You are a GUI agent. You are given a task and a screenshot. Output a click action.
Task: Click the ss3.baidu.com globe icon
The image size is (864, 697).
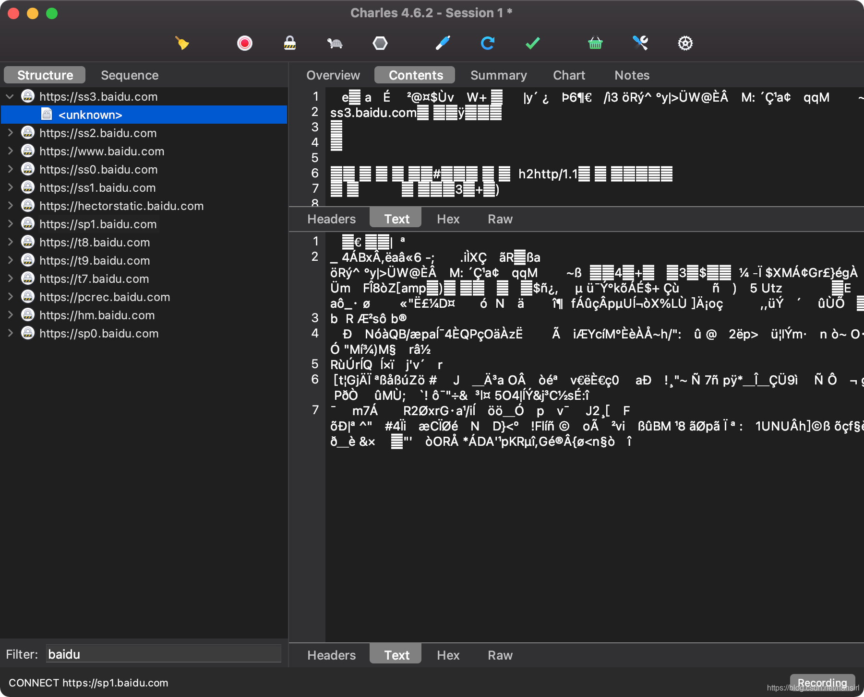click(28, 96)
